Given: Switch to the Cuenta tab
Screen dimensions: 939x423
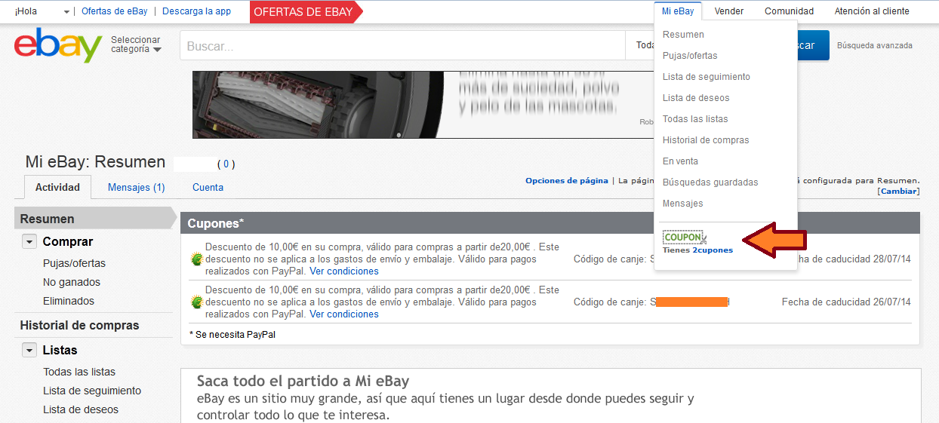Looking at the screenshot, I should [x=208, y=187].
